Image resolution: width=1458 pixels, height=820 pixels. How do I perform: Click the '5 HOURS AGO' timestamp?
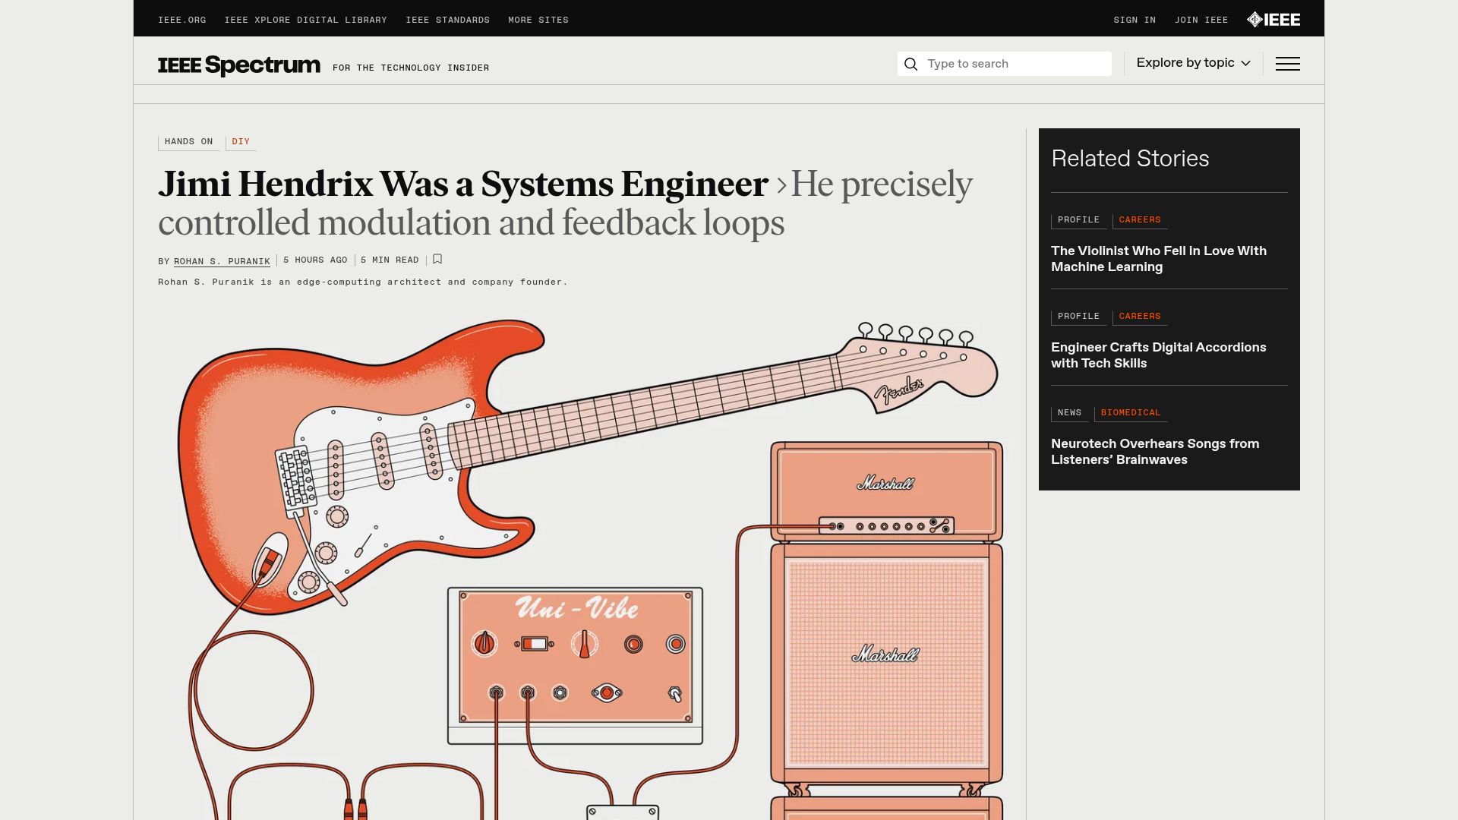315,260
